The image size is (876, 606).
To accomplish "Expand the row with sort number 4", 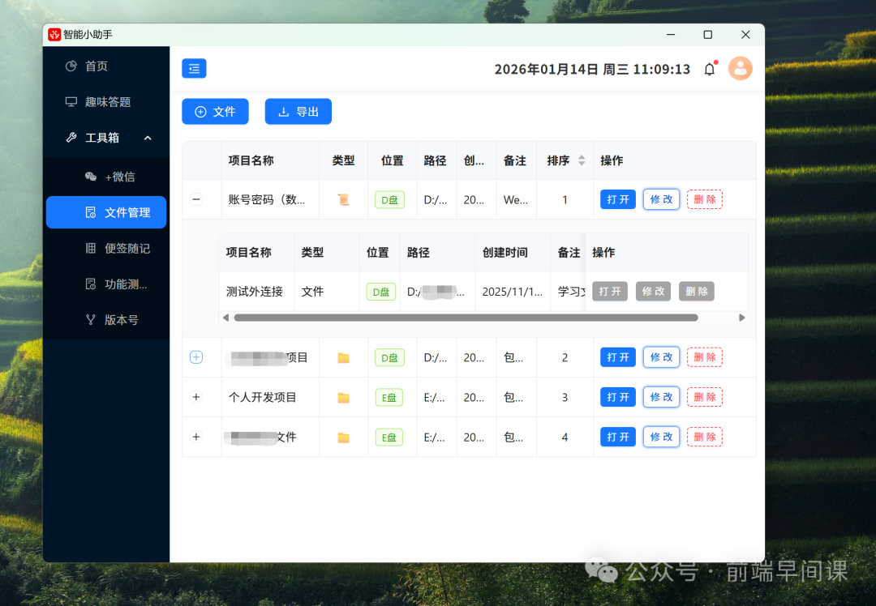I will tap(196, 437).
